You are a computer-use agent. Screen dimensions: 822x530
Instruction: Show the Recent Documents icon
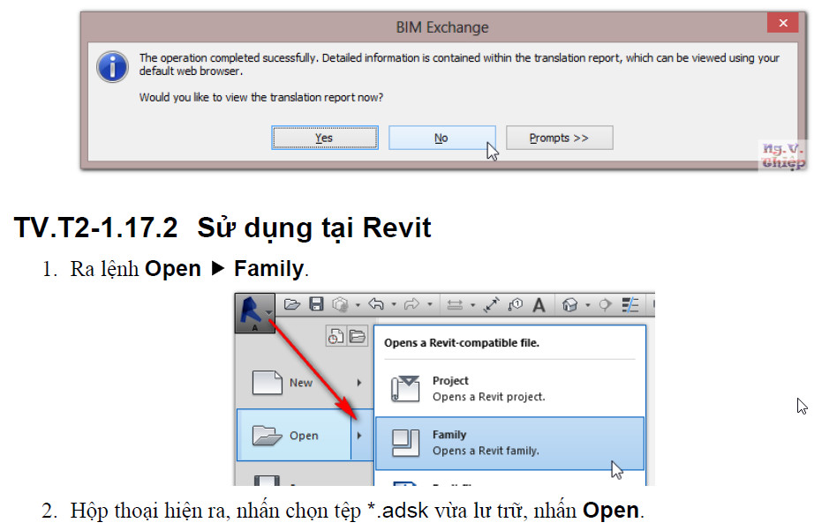(336, 336)
